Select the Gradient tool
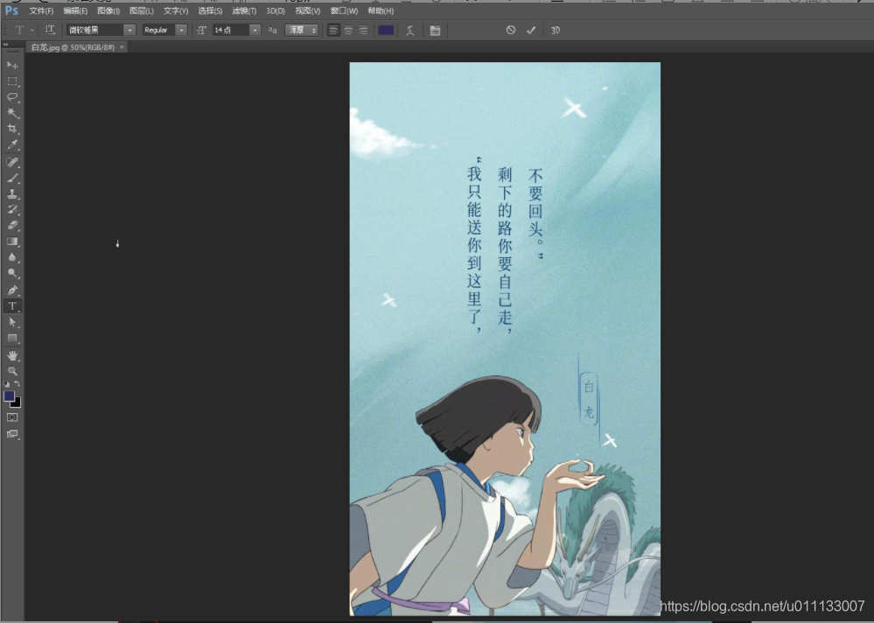 point(12,241)
